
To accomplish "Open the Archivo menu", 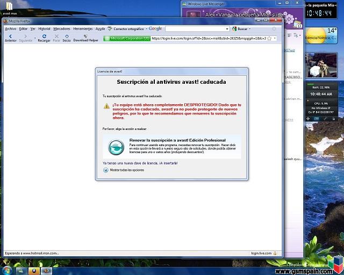I will point(11,28).
